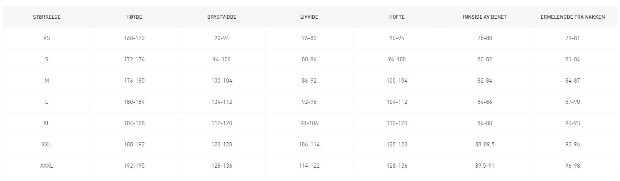The width and height of the screenshot is (620, 181).
Task: Click waist cell 92-98
Action: 309,102
